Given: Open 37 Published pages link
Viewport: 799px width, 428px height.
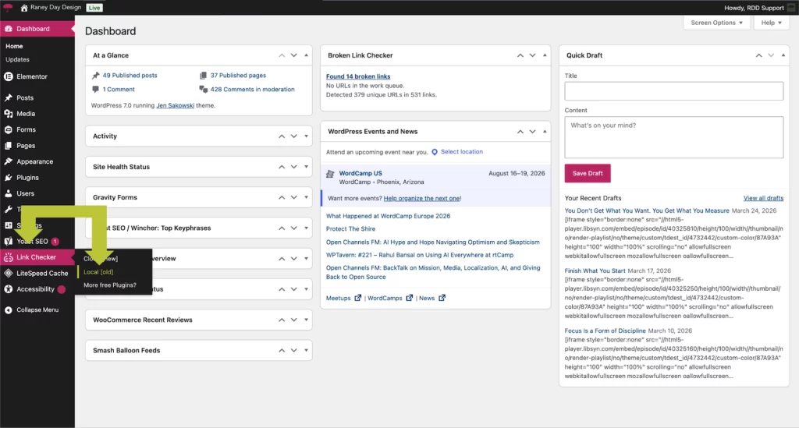Looking at the screenshot, I should coord(238,76).
